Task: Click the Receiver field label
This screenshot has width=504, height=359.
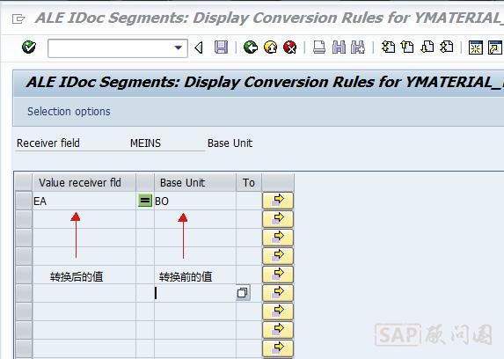Action: coord(48,143)
